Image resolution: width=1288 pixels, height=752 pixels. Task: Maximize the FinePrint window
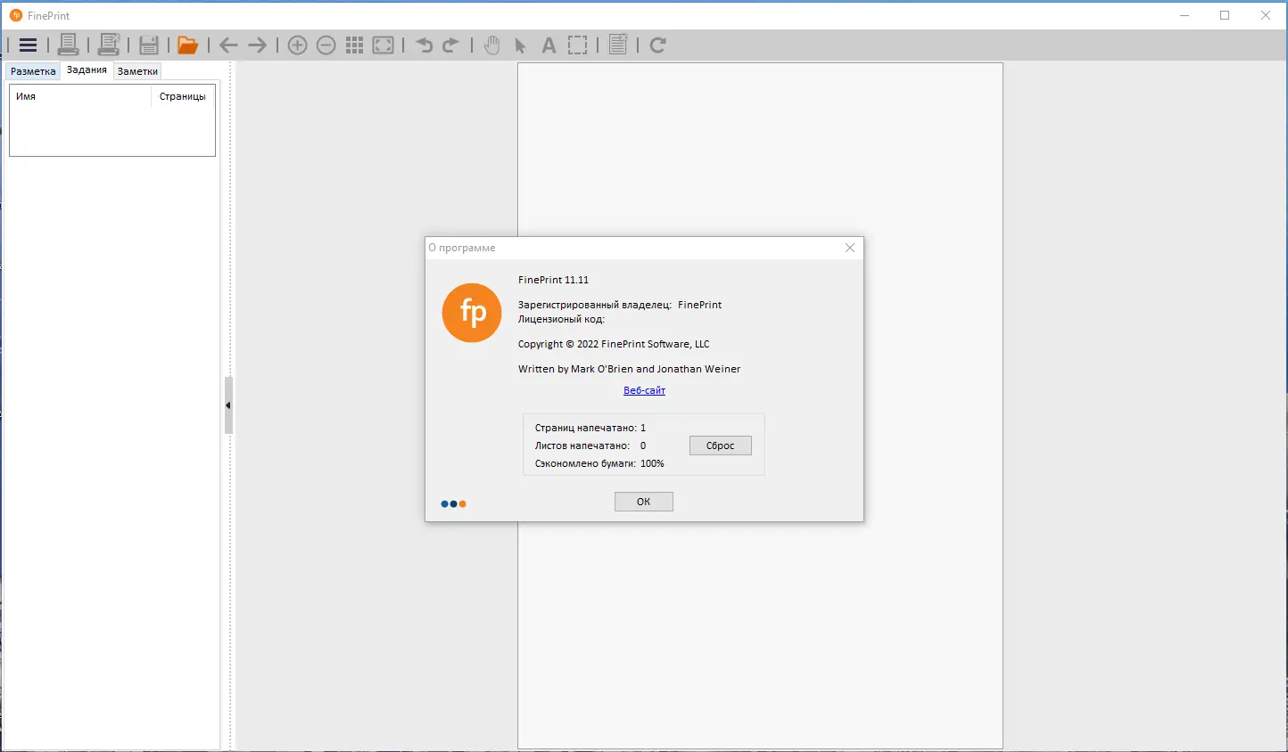1225,15
